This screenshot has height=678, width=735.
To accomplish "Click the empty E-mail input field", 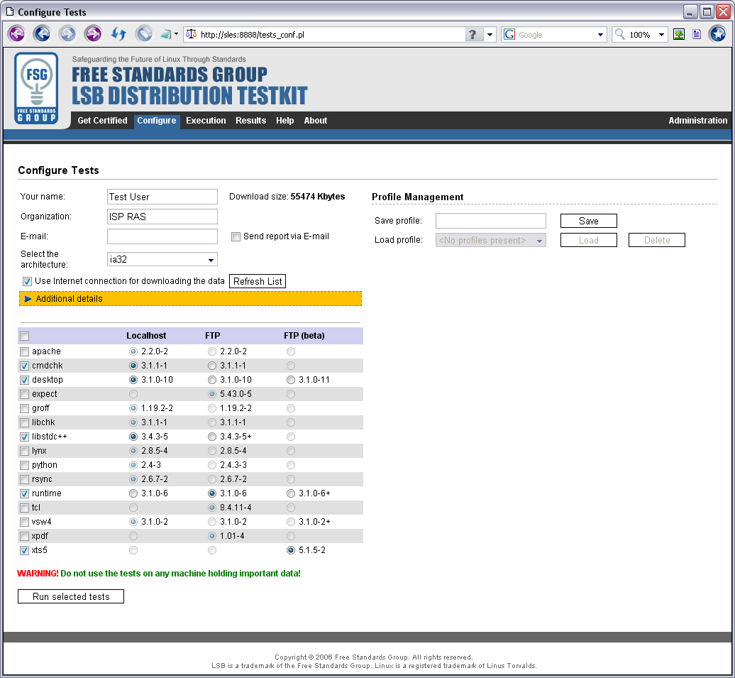I will (162, 236).
